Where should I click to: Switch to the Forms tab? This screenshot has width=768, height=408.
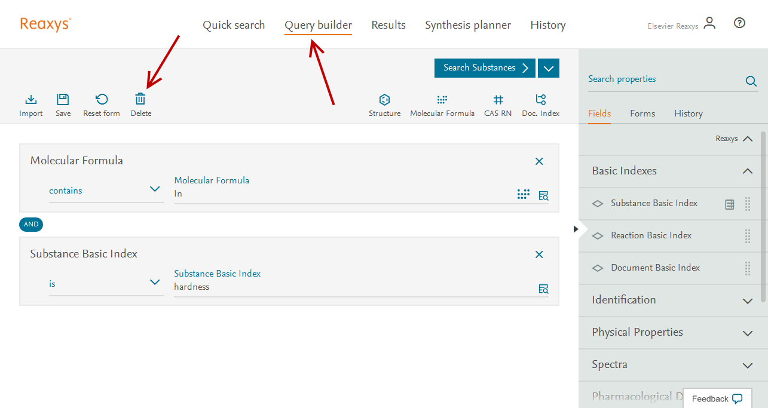pos(642,113)
